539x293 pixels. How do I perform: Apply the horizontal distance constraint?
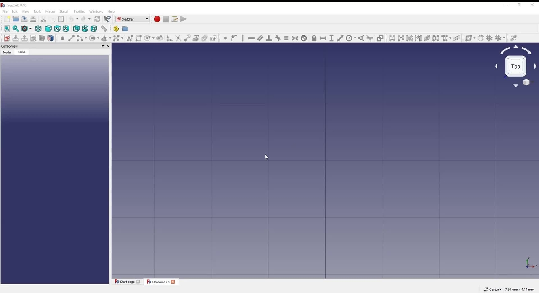point(323,38)
